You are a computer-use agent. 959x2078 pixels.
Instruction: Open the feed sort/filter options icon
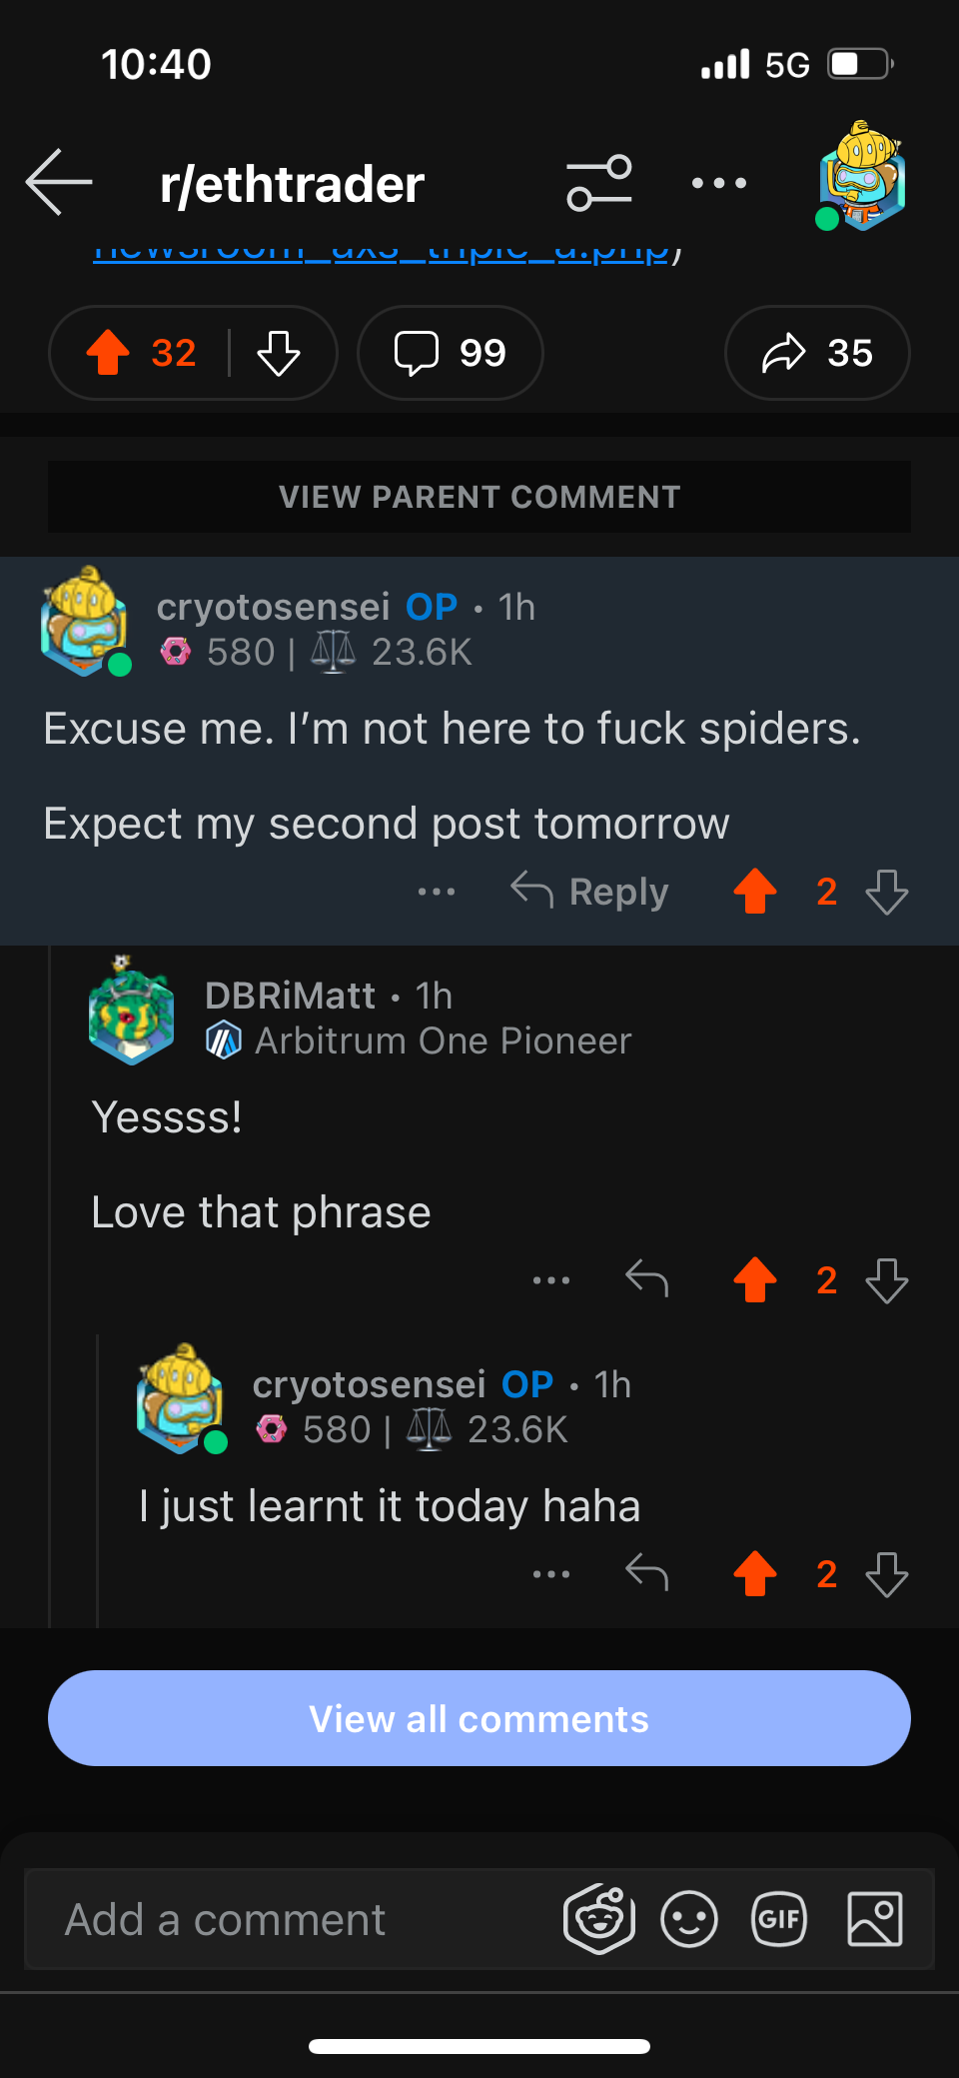598,183
